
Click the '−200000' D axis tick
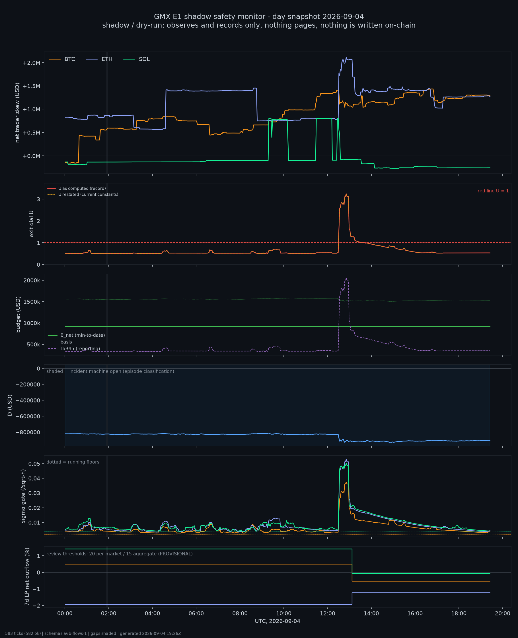[28, 384]
